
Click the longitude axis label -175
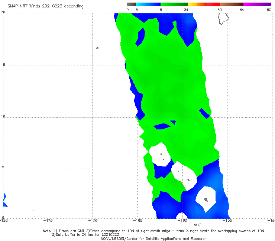click(x=48, y=221)
